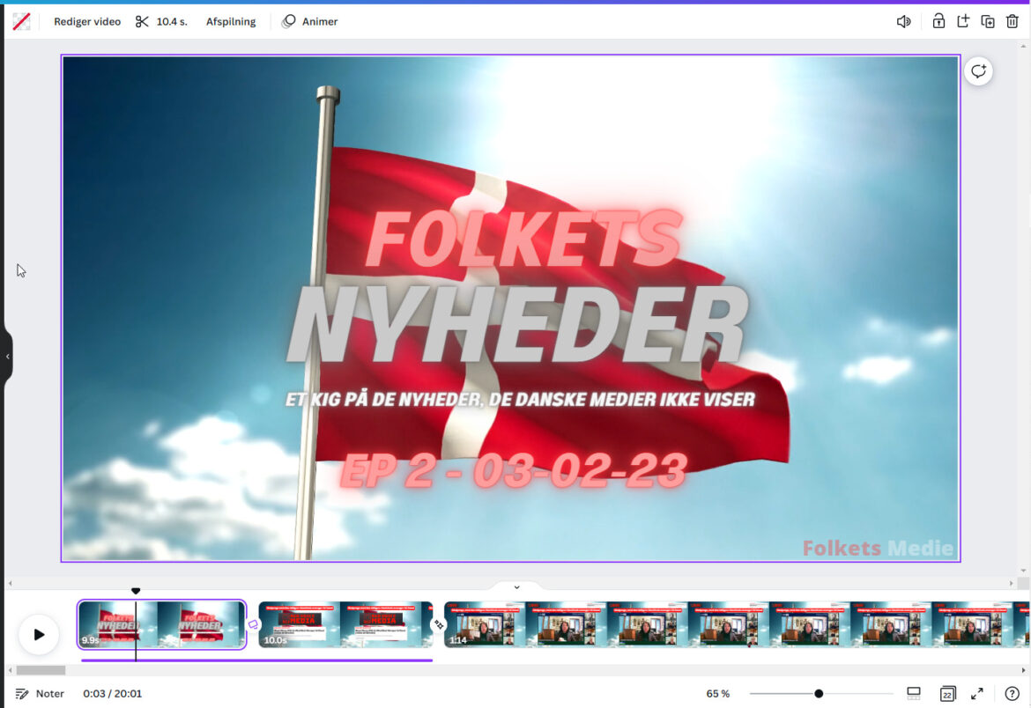Click the Animer button
Image resolution: width=1031 pixels, height=708 pixels.
(310, 22)
